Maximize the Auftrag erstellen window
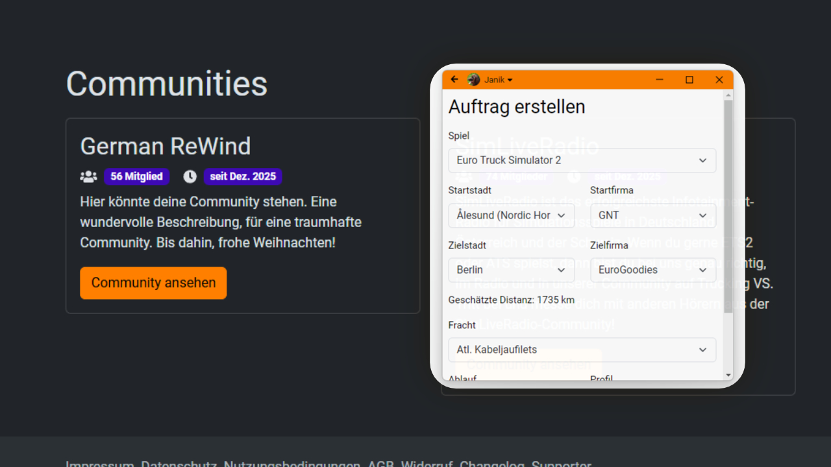This screenshot has height=467, width=831. [689, 80]
